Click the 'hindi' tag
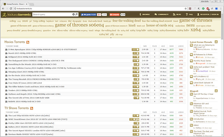 coord(132,25)
